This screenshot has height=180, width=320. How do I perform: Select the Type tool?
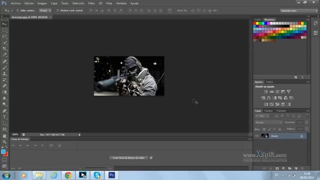[x=4, y=117]
